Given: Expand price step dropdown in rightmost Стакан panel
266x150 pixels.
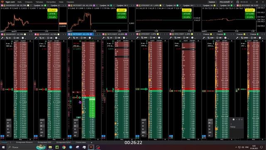Looking at the screenshot, I should [245, 38].
